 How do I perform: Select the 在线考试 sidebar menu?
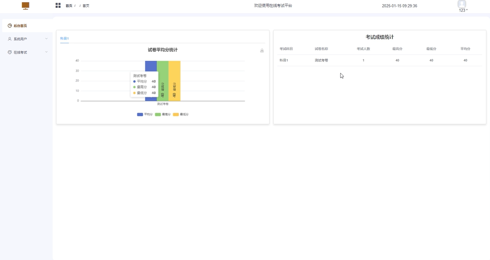[x=27, y=52]
